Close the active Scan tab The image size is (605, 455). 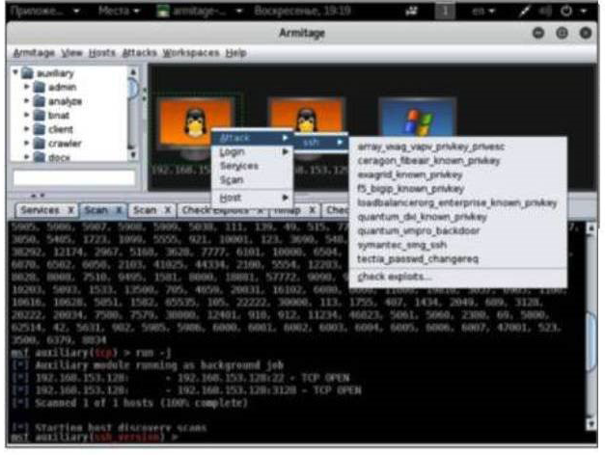[119, 210]
